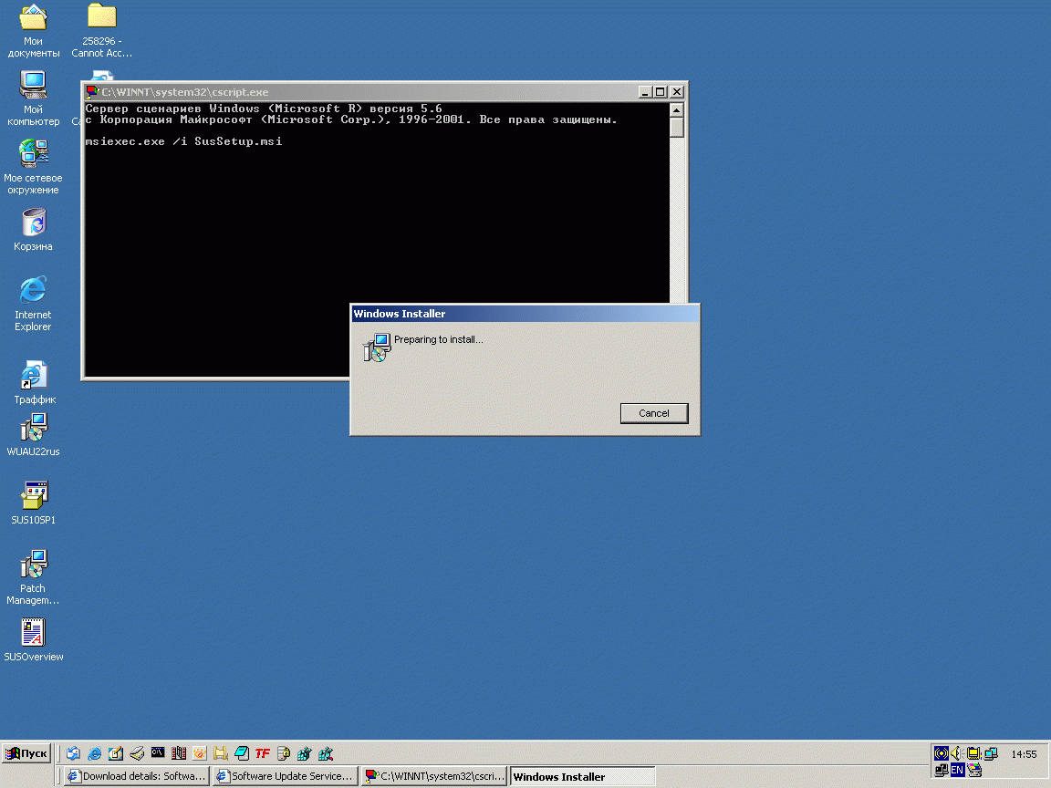Select the WUAU22rus installer icon

[x=33, y=435]
